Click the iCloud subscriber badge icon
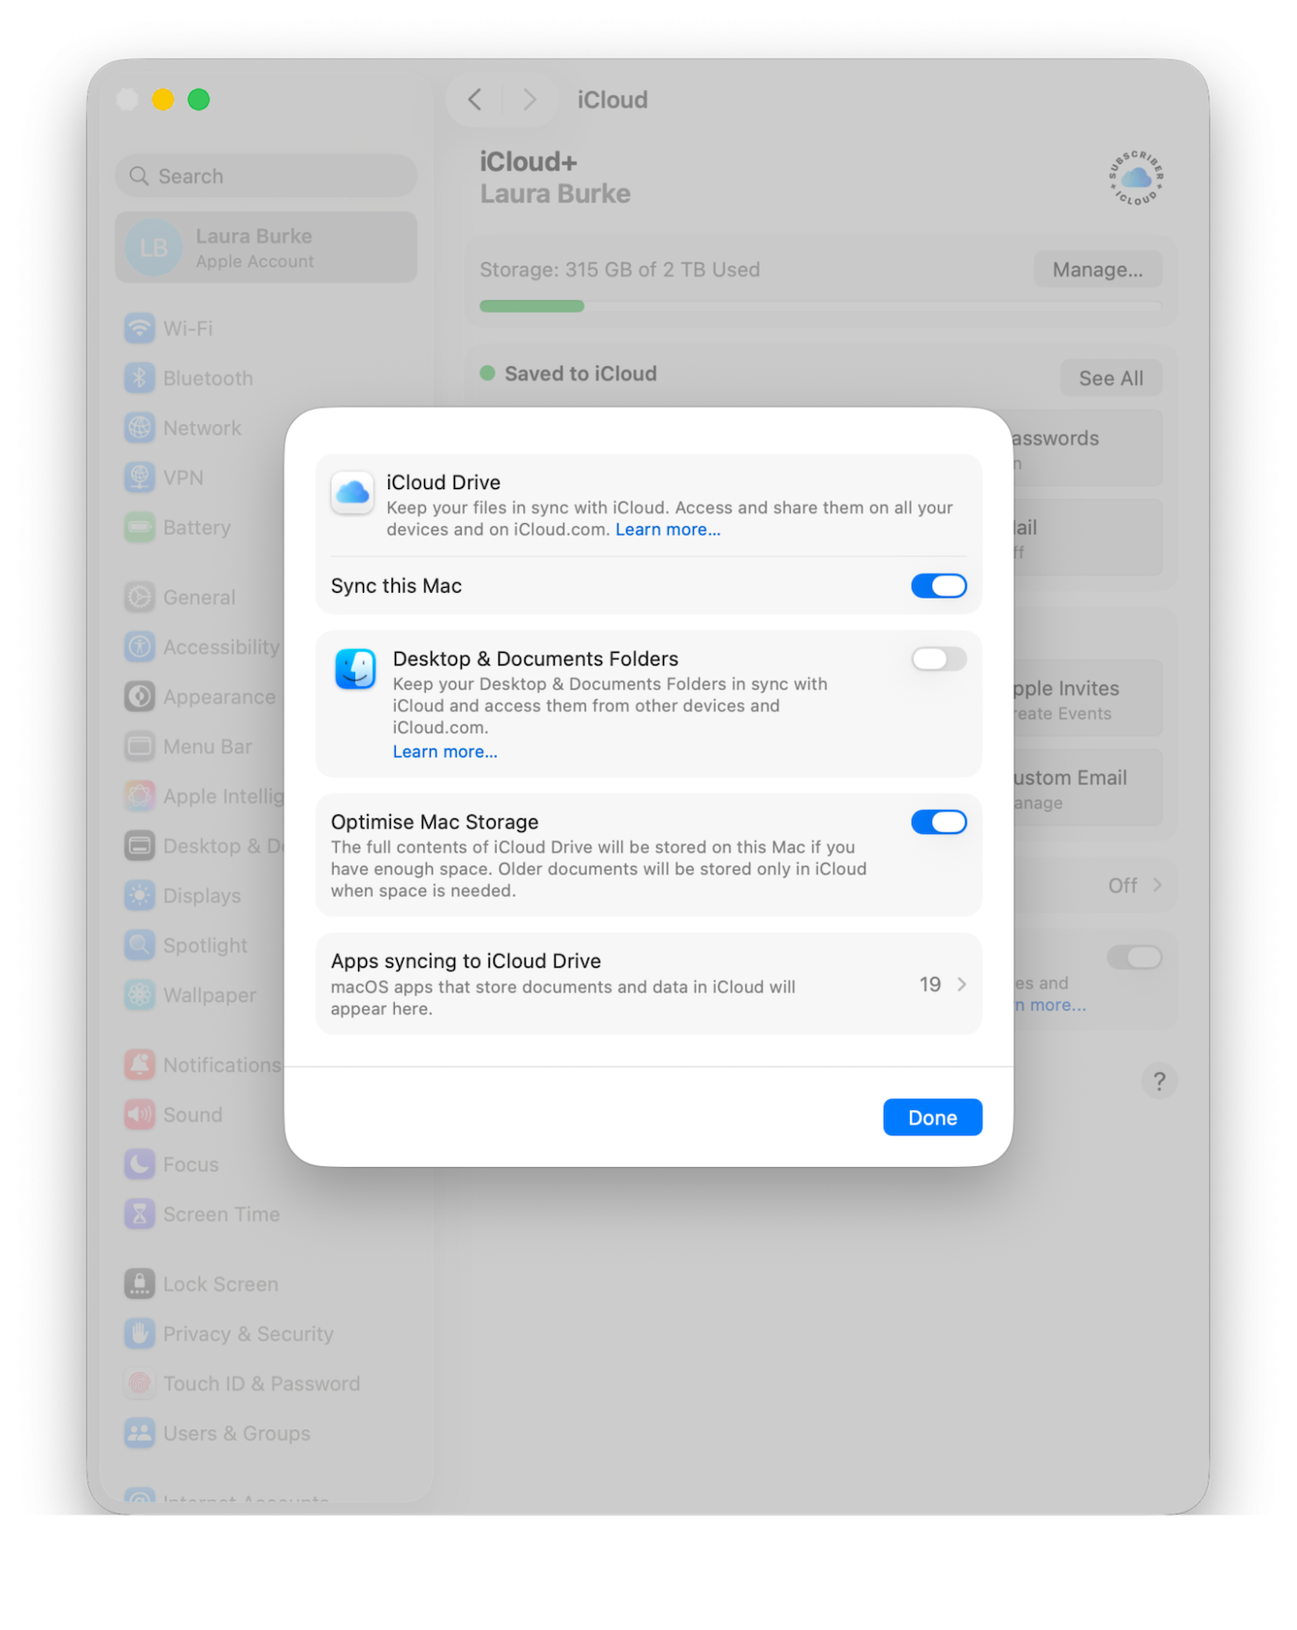 (x=1135, y=178)
